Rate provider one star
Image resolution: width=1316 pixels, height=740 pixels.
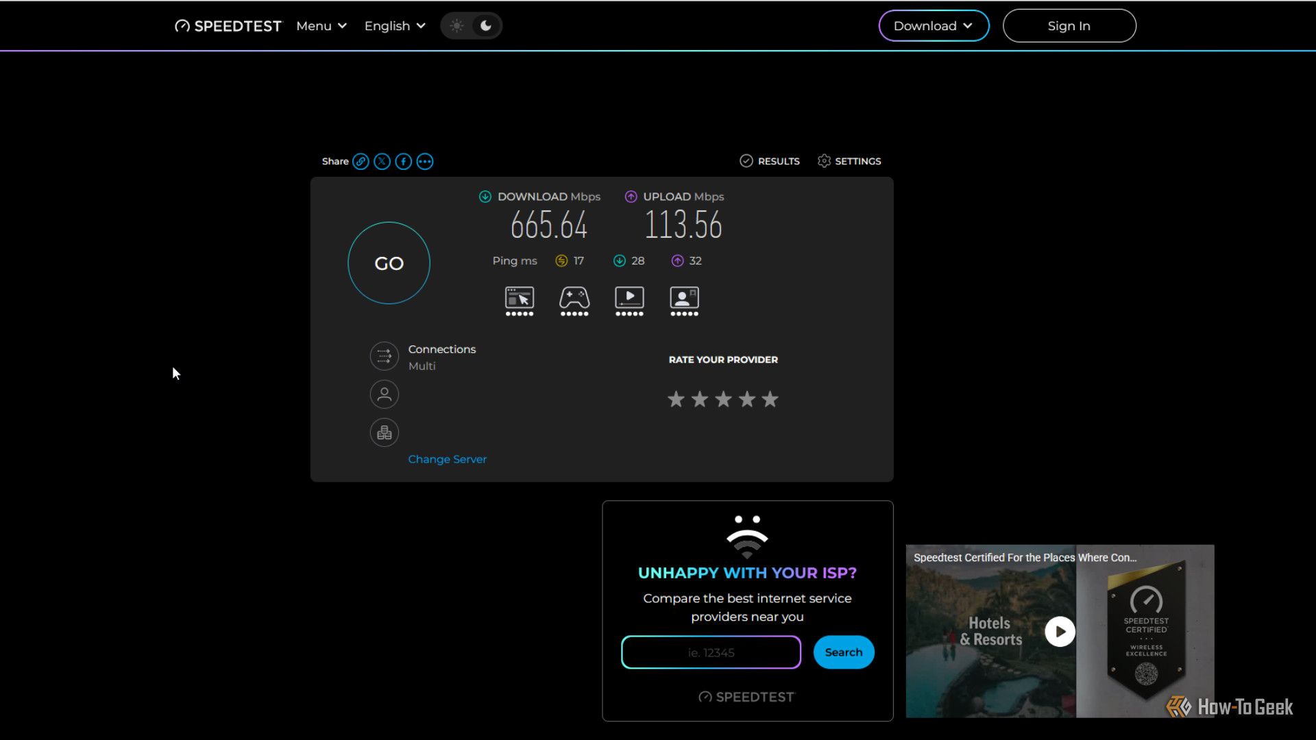click(676, 399)
